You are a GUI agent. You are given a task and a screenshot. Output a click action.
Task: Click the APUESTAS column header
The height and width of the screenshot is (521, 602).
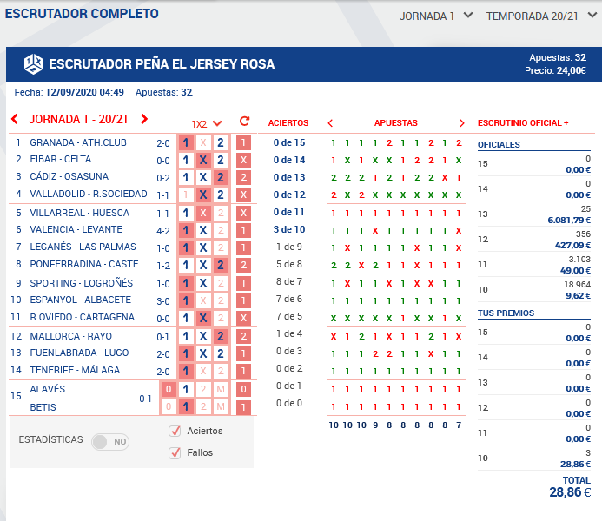[396, 123]
